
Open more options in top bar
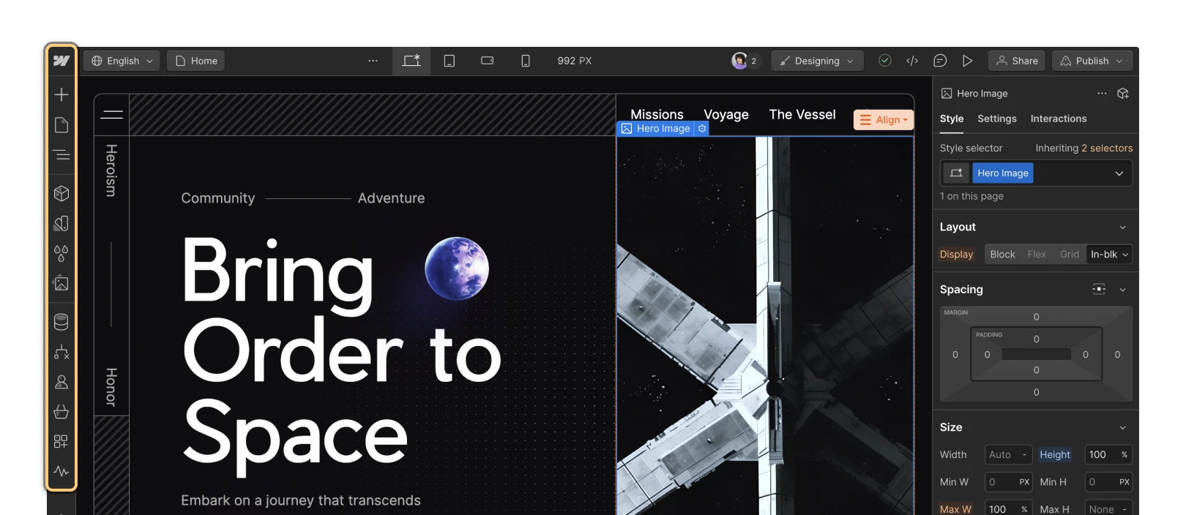point(373,61)
